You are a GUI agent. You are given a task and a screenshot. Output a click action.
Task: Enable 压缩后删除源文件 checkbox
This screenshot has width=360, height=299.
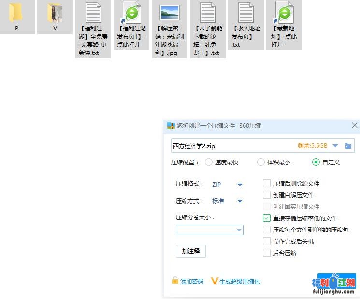coord(267,183)
